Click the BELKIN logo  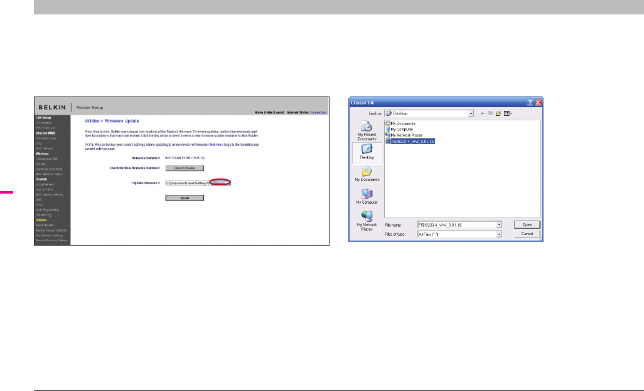pyautogui.click(x=52, y=107)
